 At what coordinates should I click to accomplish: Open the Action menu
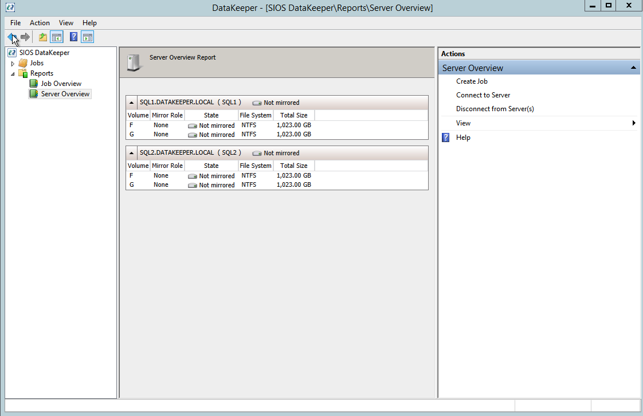[40, 23]
